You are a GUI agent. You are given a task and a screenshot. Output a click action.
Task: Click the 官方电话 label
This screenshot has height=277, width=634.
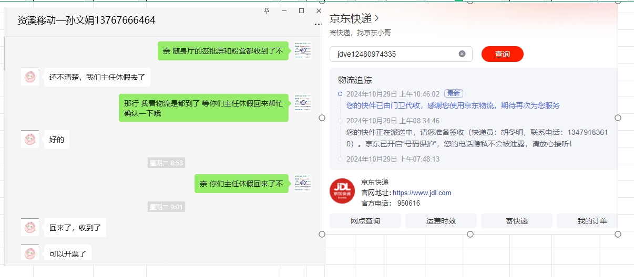376,204
